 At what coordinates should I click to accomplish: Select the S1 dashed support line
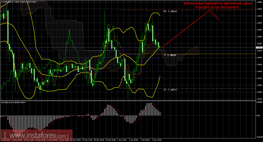click(x=187, y=88)
